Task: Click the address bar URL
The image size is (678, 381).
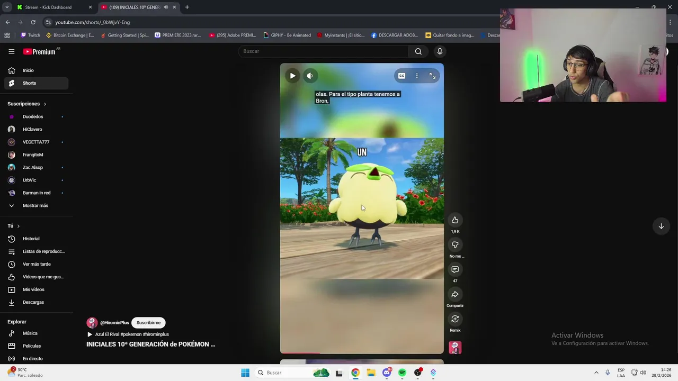Action: pos(92,22)
